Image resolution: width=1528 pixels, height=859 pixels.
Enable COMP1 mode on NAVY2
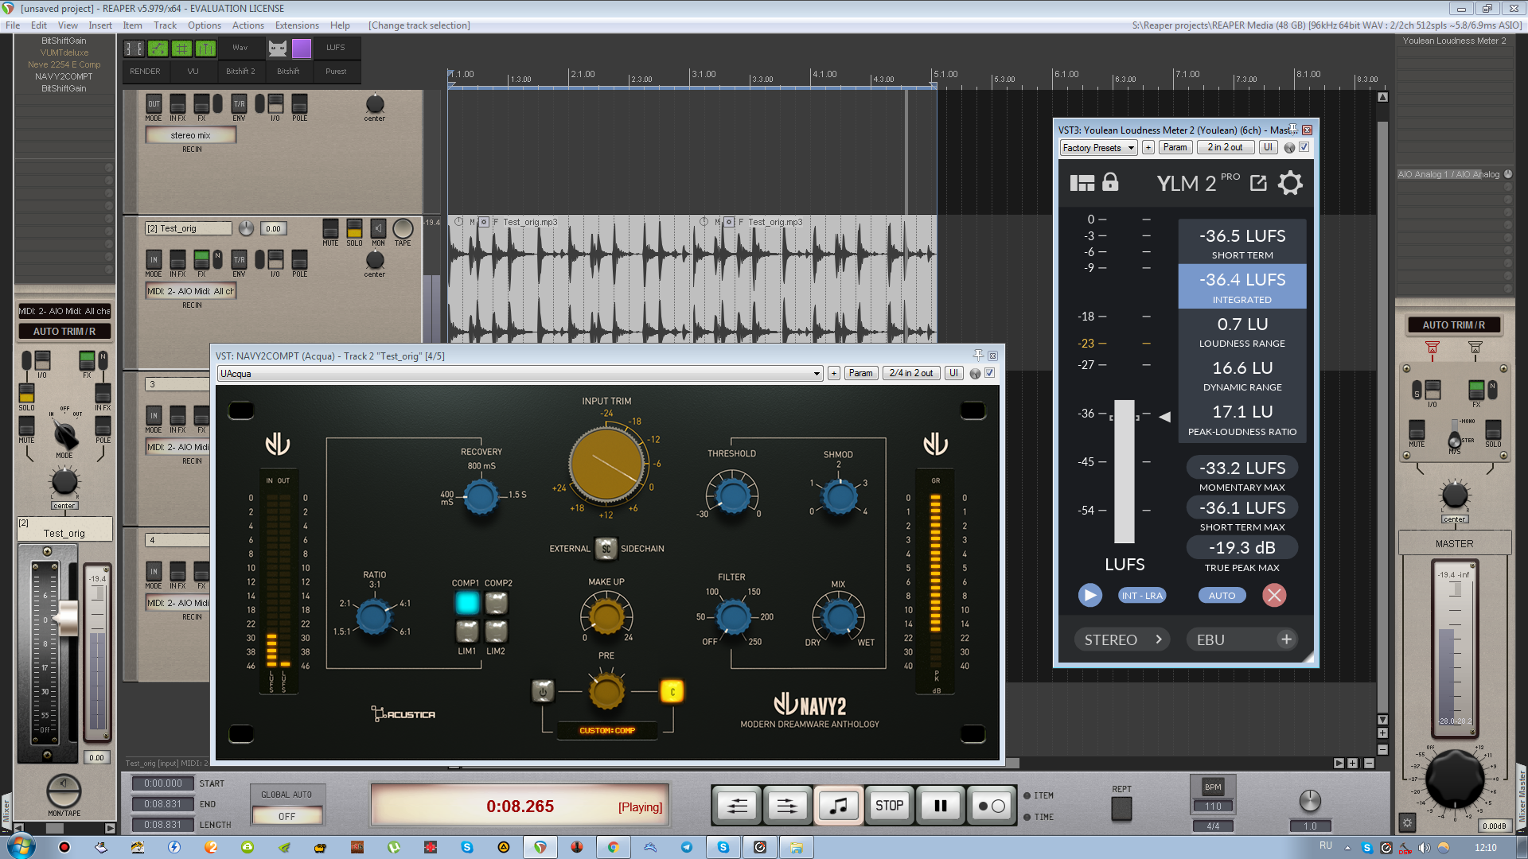(x=467, y=603)
